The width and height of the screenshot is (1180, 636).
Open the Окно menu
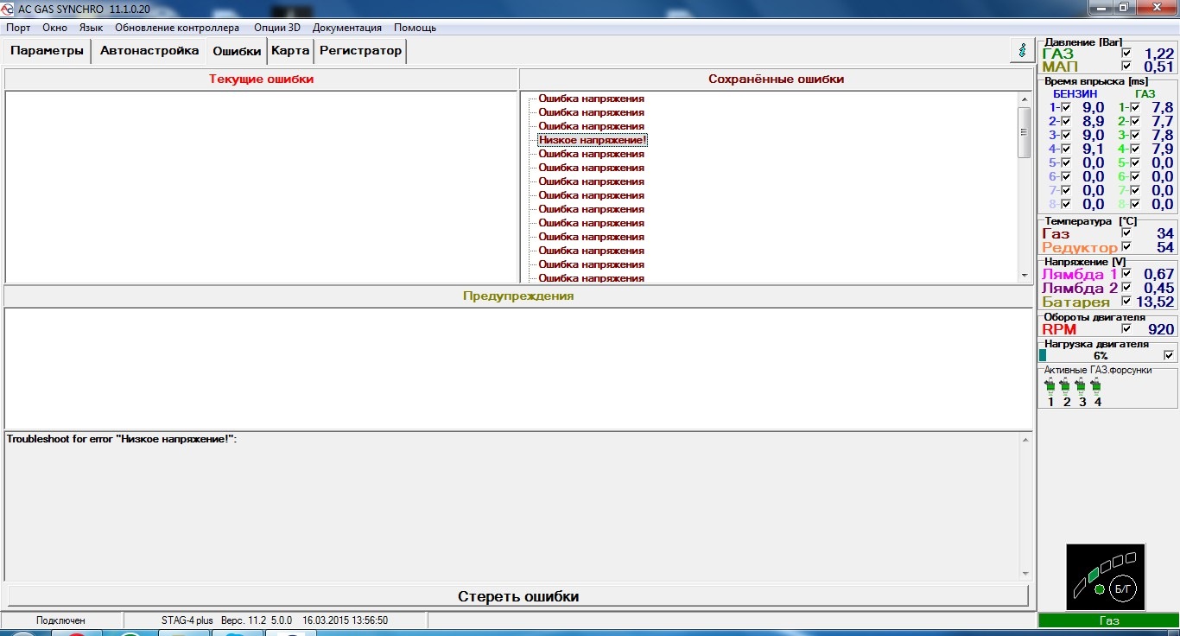pyautogui.click(x=54, y=28)
